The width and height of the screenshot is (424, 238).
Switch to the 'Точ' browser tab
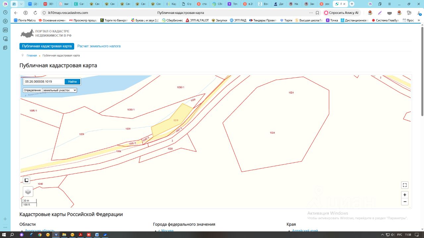pos(233,4)
